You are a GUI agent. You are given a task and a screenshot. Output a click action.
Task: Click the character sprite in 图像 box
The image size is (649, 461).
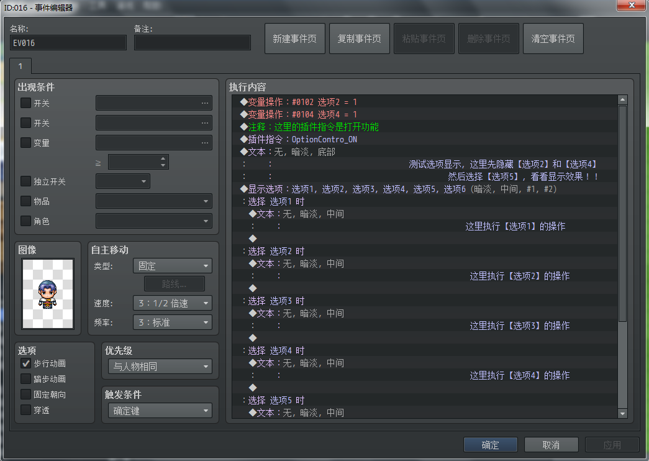tap(48, 294)
